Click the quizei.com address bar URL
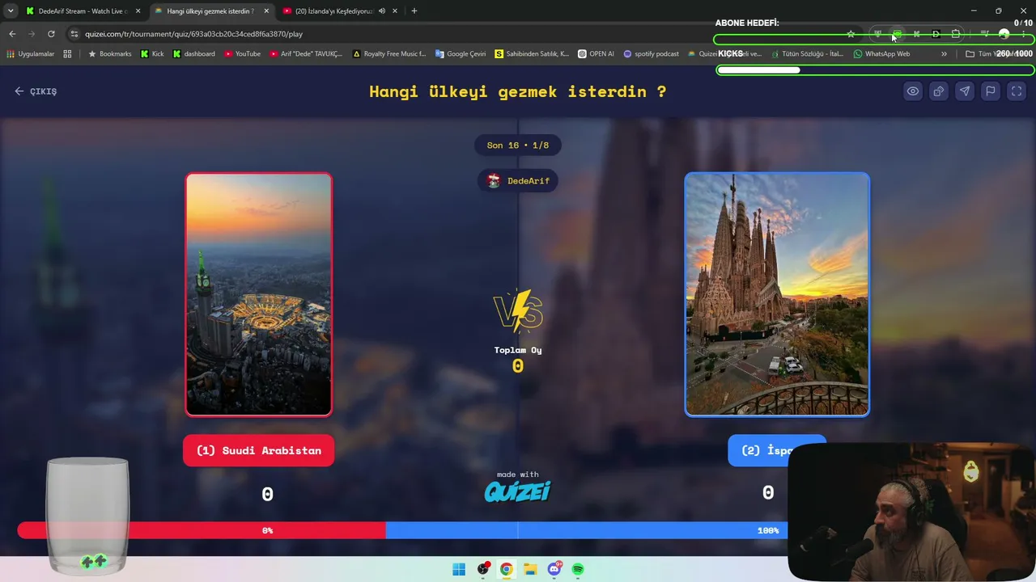This screenshot has height=582, width=1036. 193,34
